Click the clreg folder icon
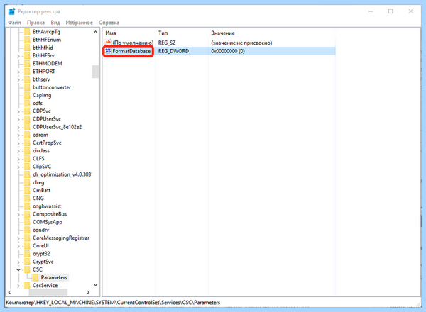Viewport: 426px width, 312px height. click(x=27, y=182)
